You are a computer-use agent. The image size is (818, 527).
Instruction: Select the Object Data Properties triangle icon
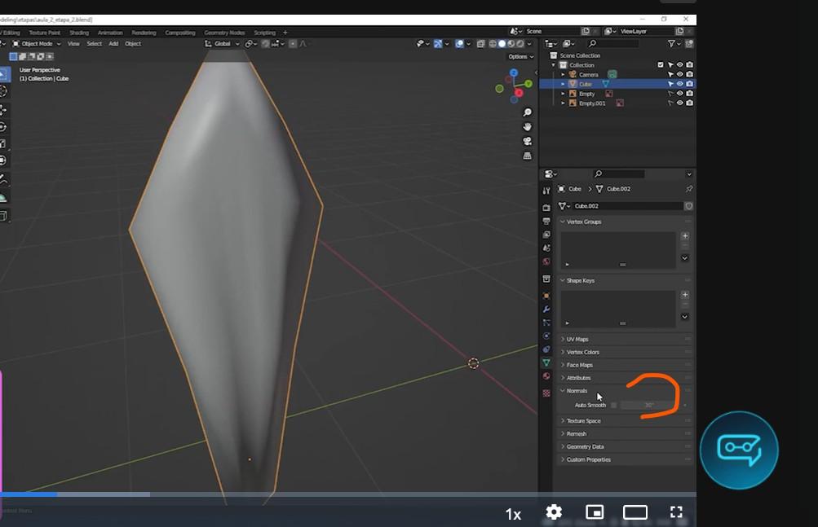click(x=546, y=362)
